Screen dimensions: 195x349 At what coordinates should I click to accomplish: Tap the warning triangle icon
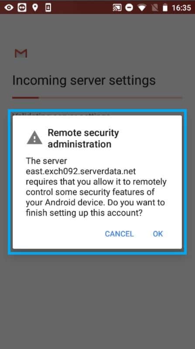tap(34, 138)
